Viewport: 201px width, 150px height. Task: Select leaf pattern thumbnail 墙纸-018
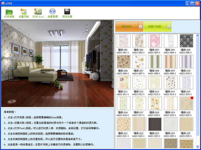click(155, 103)
